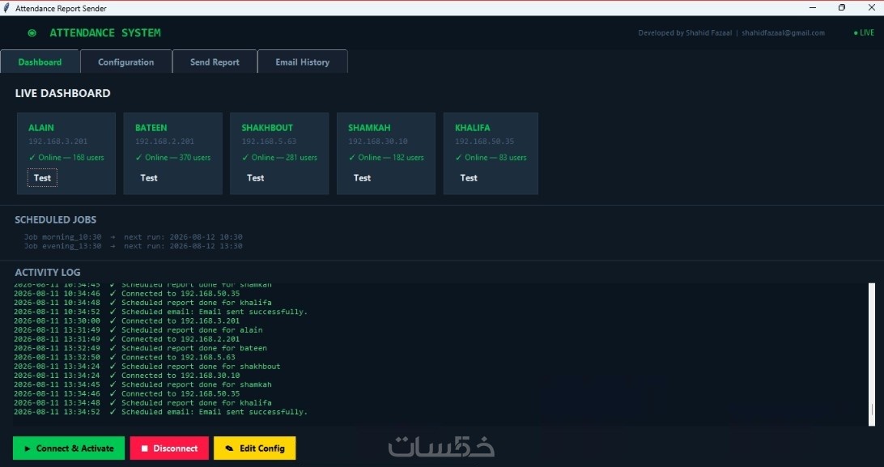Click the BATEEN card title
The height and width of the screenshot is (467, 884).
[x=151, y=128]
